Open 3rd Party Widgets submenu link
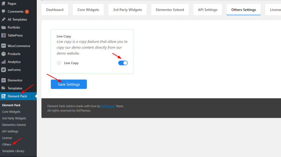This screenshot has height=157, width=281. point(14,118)
